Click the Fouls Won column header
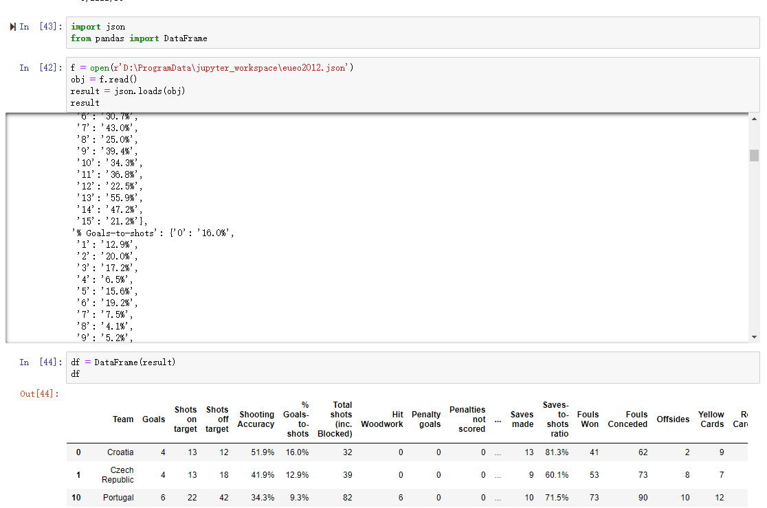The height and width of the screenshot is (508, 767). pyautogui.click(x=588, y=419)
